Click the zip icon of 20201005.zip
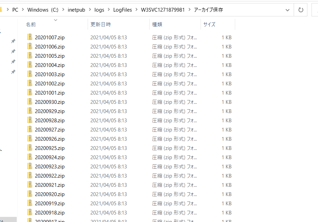The height and width of the screenshot is (222, 318). (30, 55)
